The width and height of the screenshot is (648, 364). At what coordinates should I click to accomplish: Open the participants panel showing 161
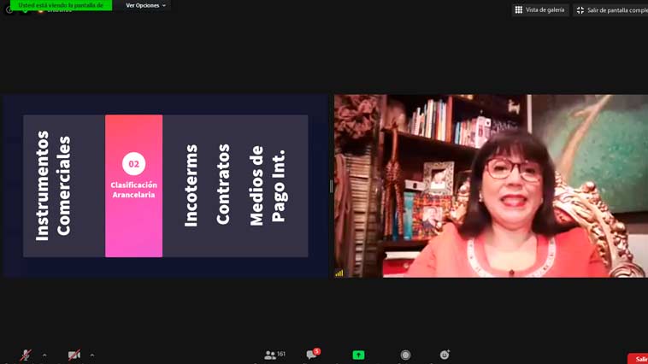tap(274, 355)
